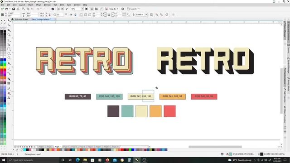Select the Transparency checkerboard tool
This screenshot has width=290, height=163.
[x=9, y=83]
